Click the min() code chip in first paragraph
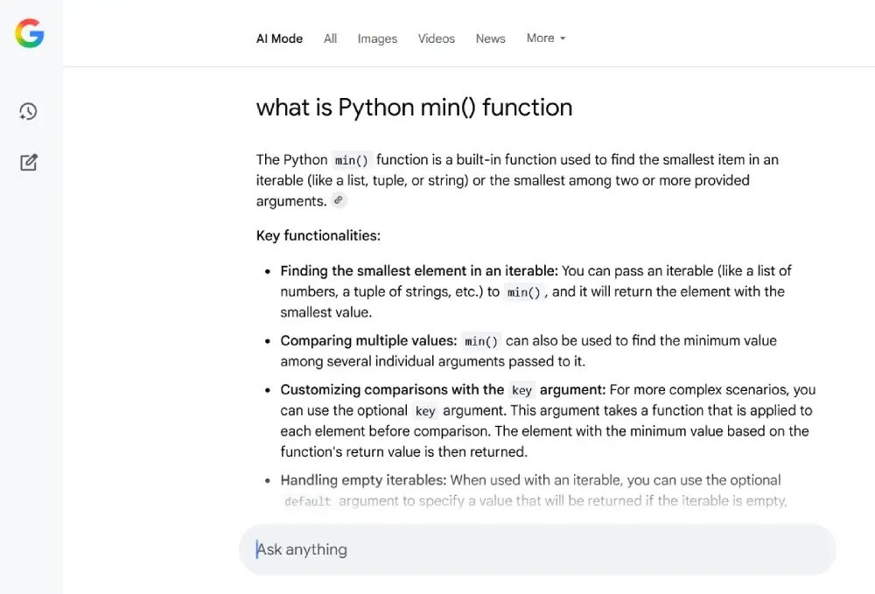The image size is (875, 594). coord(352,160)
